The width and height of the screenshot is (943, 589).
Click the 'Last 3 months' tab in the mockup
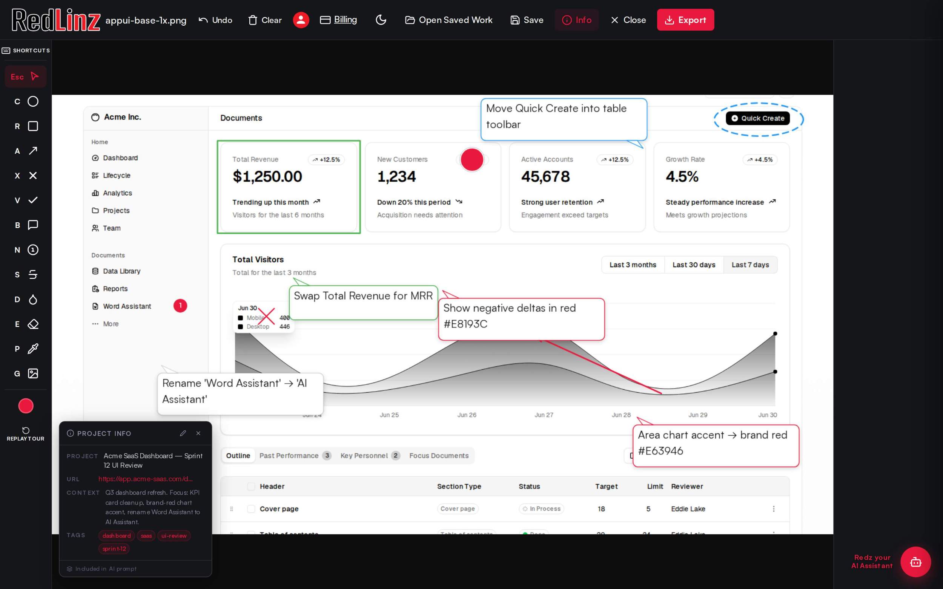click(x=633, y=265)
